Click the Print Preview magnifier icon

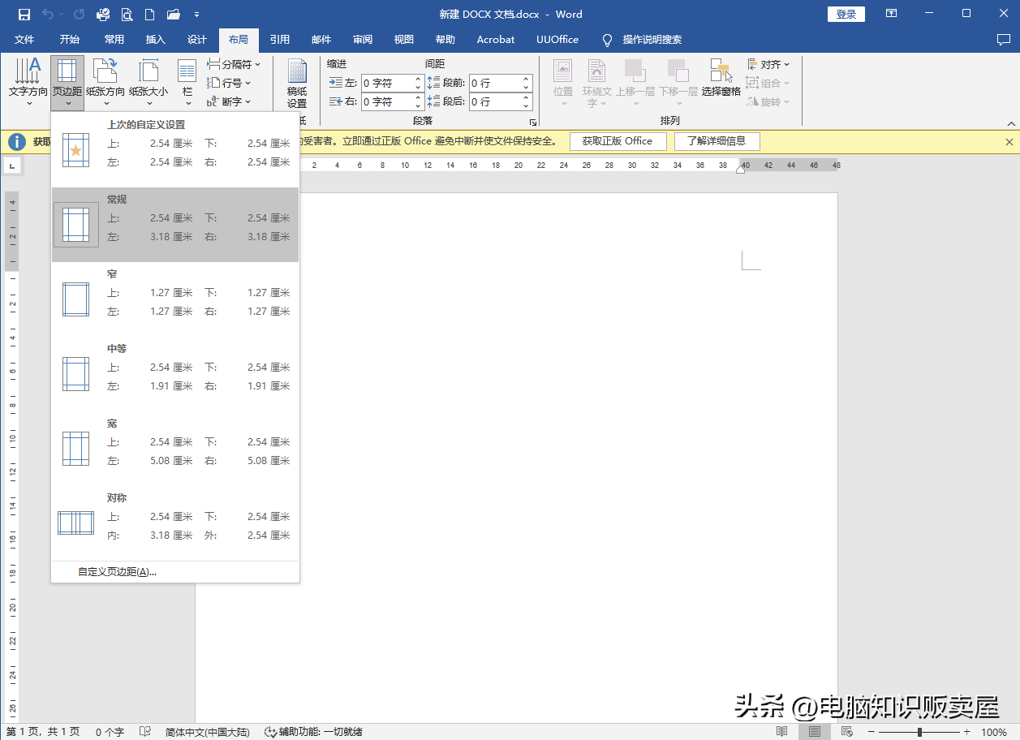tap(127, 15)
